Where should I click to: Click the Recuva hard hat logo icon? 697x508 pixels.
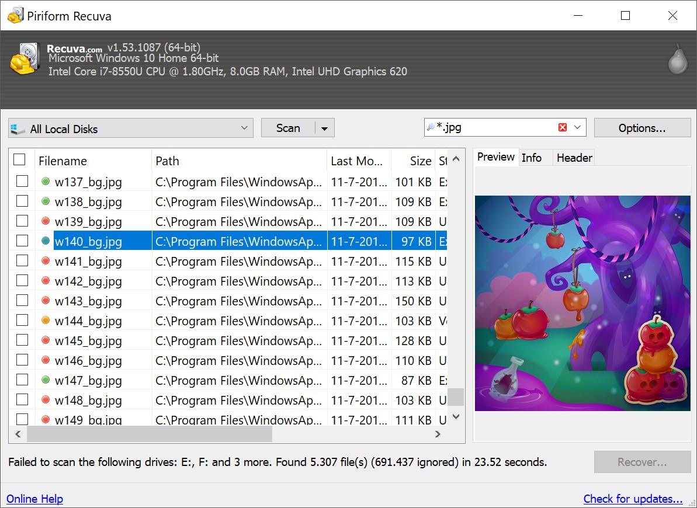25,58
